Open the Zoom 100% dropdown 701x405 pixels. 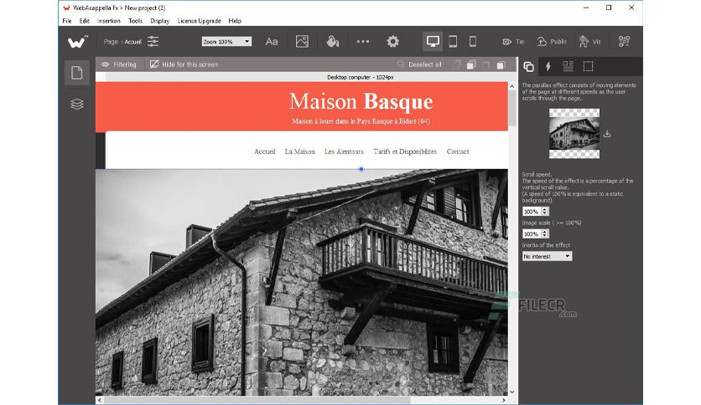[226, 42]
